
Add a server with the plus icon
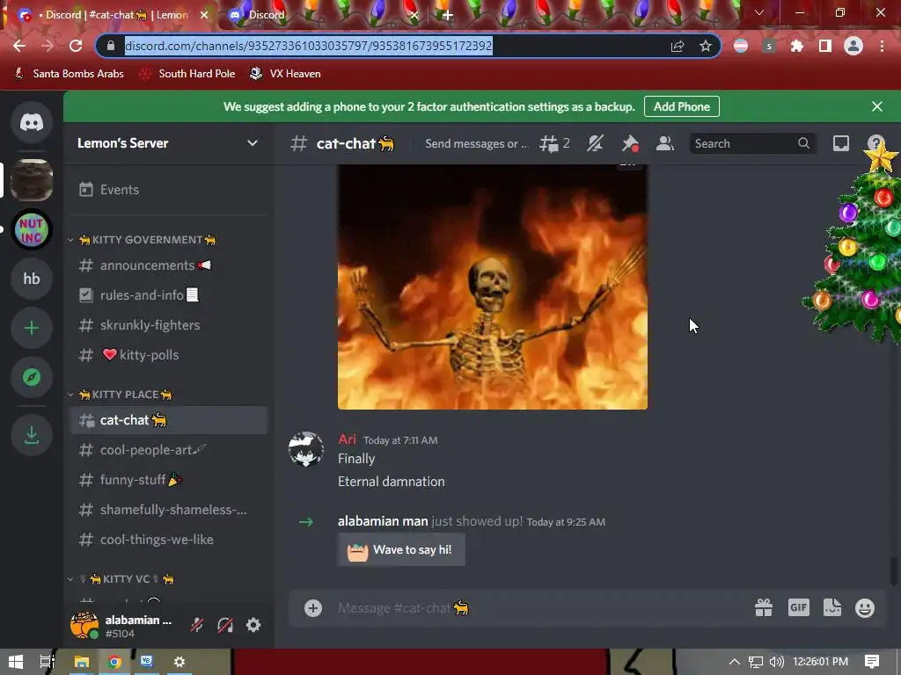click(32, 329)
